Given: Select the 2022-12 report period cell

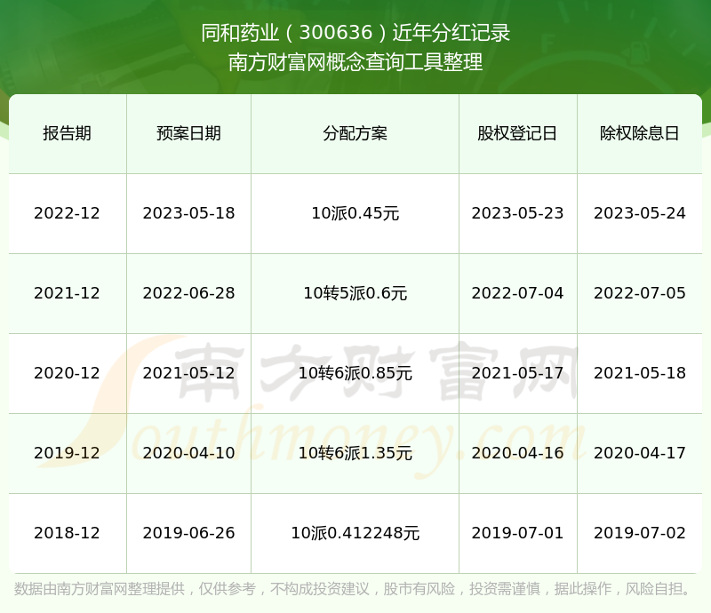Looking at the screenshot, I should 68,213.
